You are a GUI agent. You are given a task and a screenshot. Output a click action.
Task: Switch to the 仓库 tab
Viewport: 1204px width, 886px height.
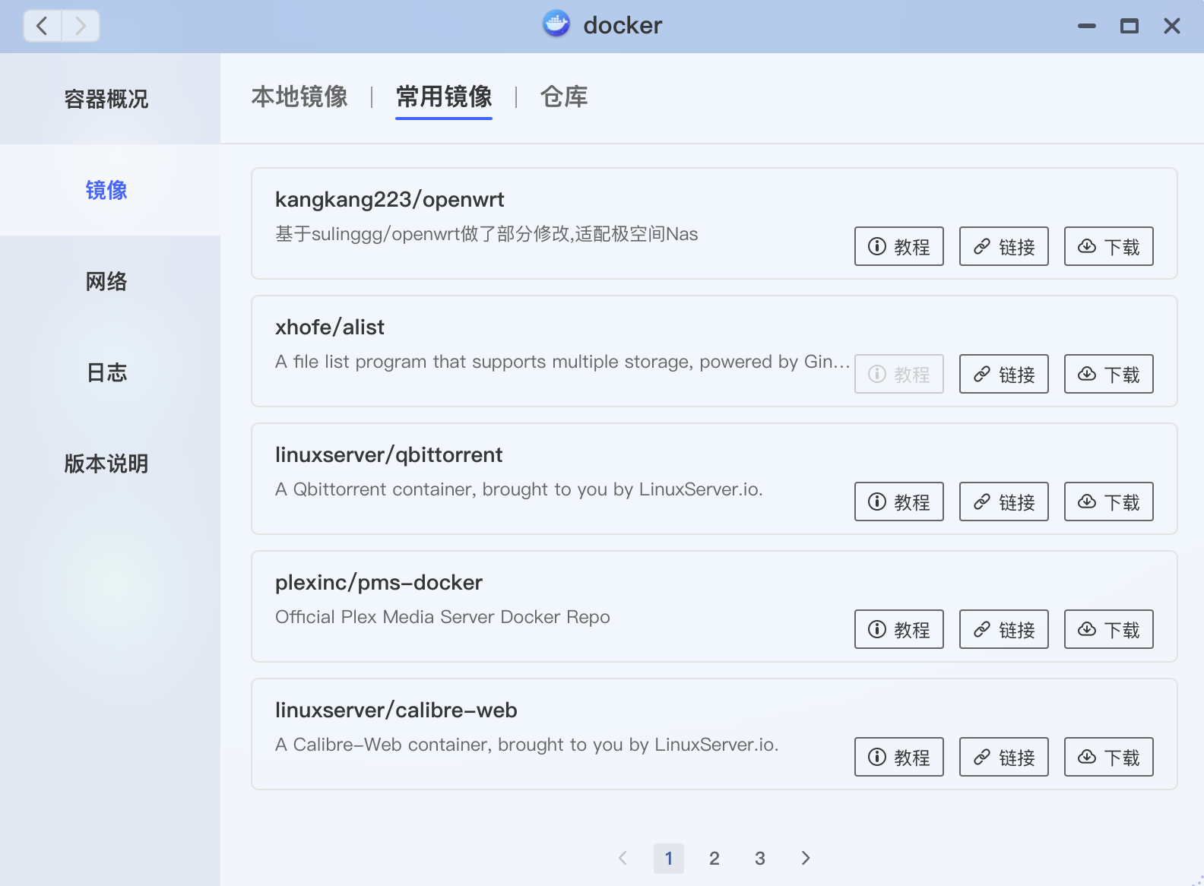[x=564, y=97]
